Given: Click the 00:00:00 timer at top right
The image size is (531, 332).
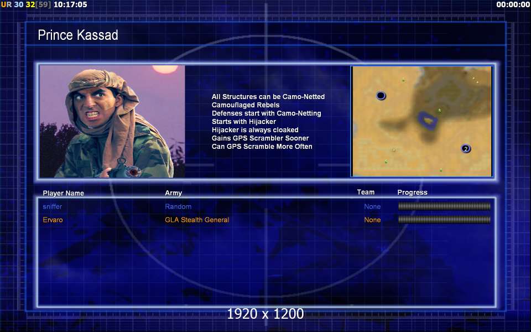Looking at the screenshot, I should (513, 4).
